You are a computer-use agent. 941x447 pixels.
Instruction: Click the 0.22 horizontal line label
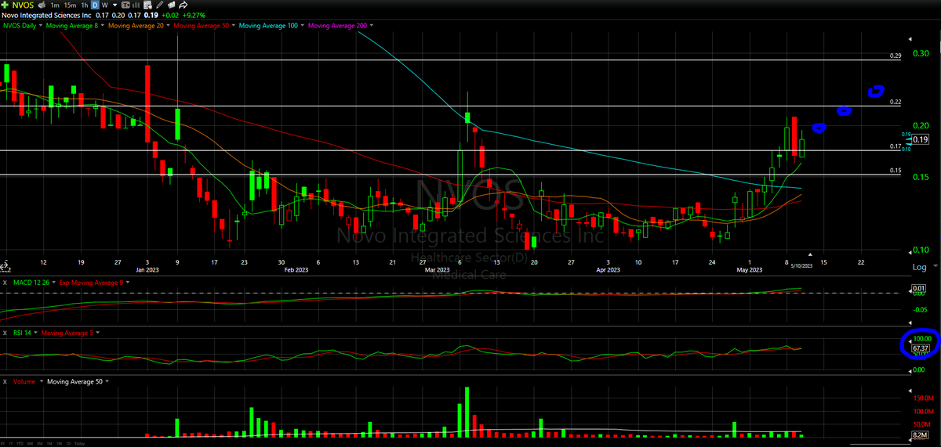(896, 102)
